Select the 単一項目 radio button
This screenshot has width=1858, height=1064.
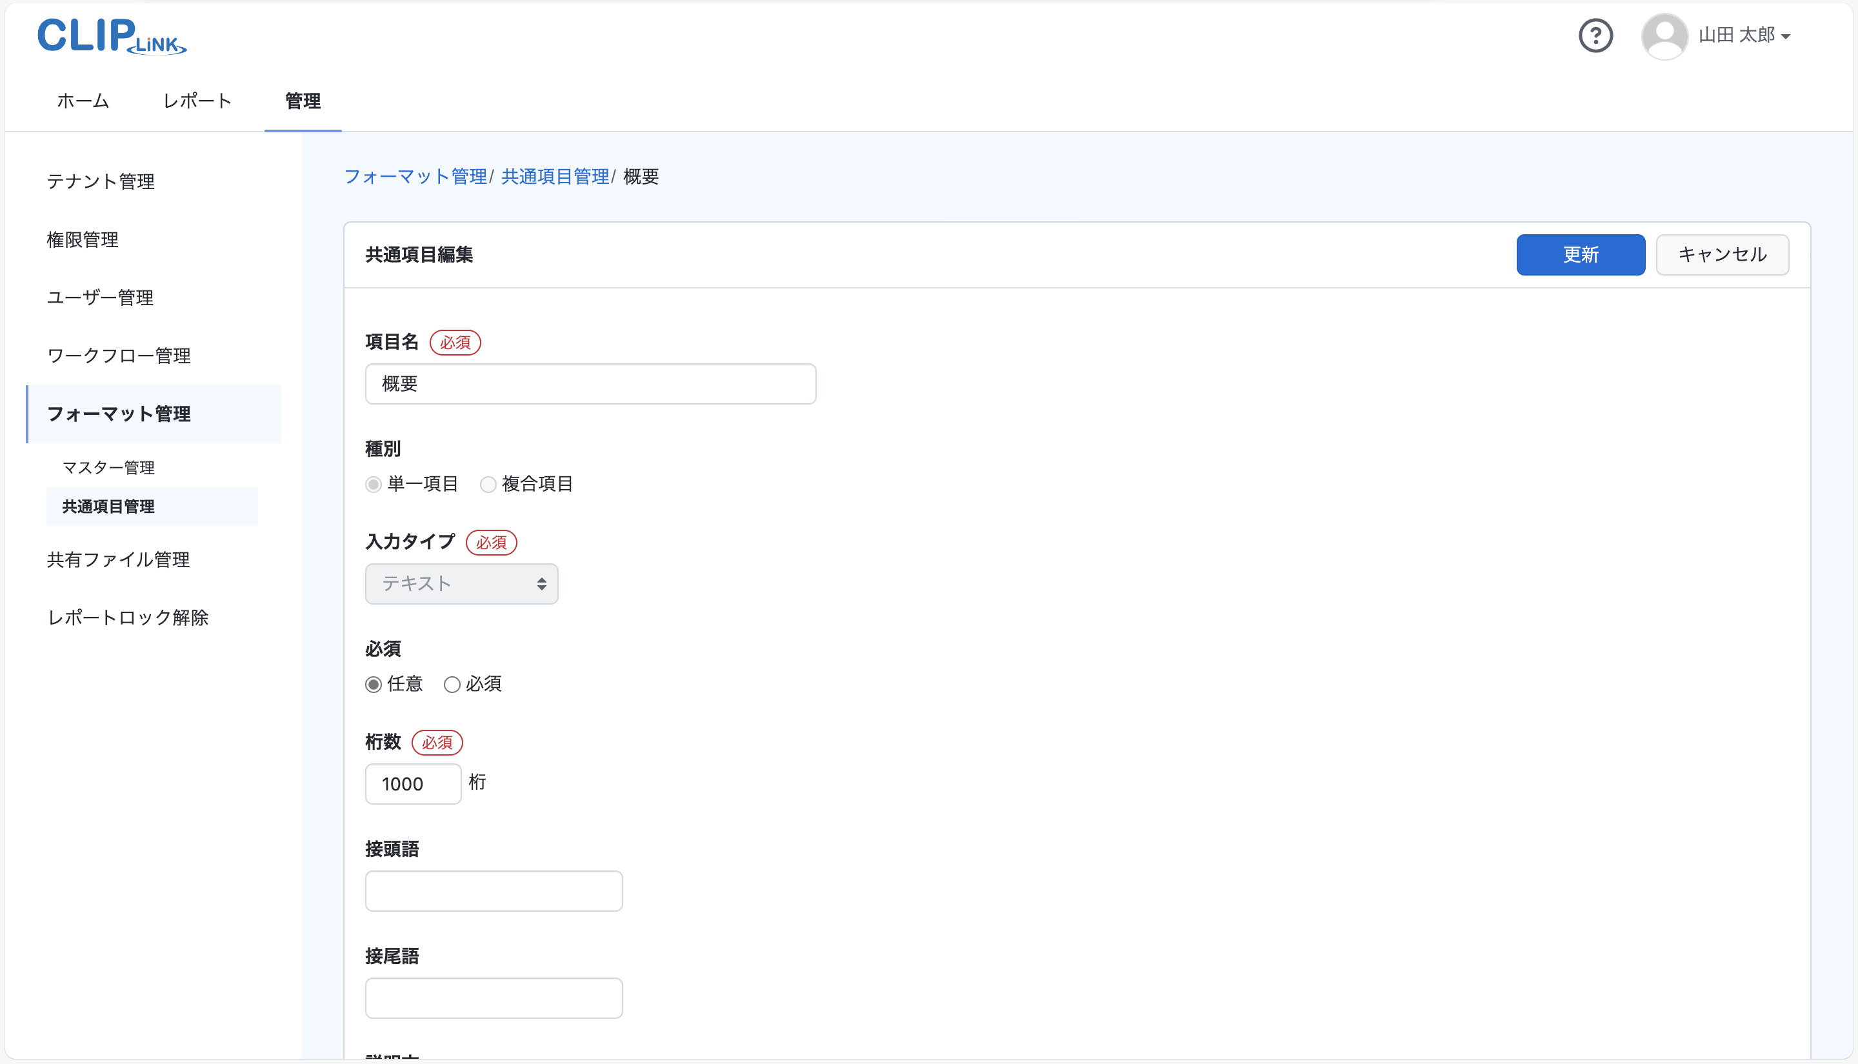(374, 484)
